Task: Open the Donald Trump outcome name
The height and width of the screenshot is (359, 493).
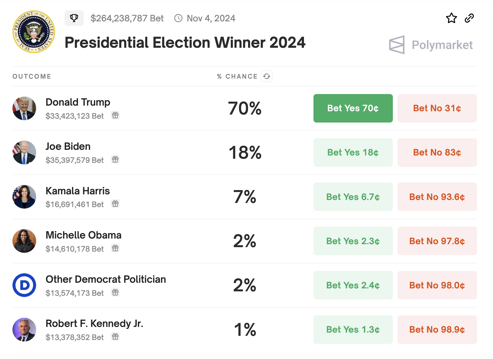Action: pyautogui.click(x=78, y=102)
